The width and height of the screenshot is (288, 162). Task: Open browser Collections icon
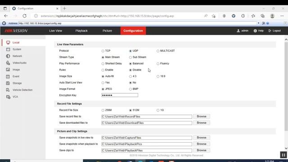(263, 16)
